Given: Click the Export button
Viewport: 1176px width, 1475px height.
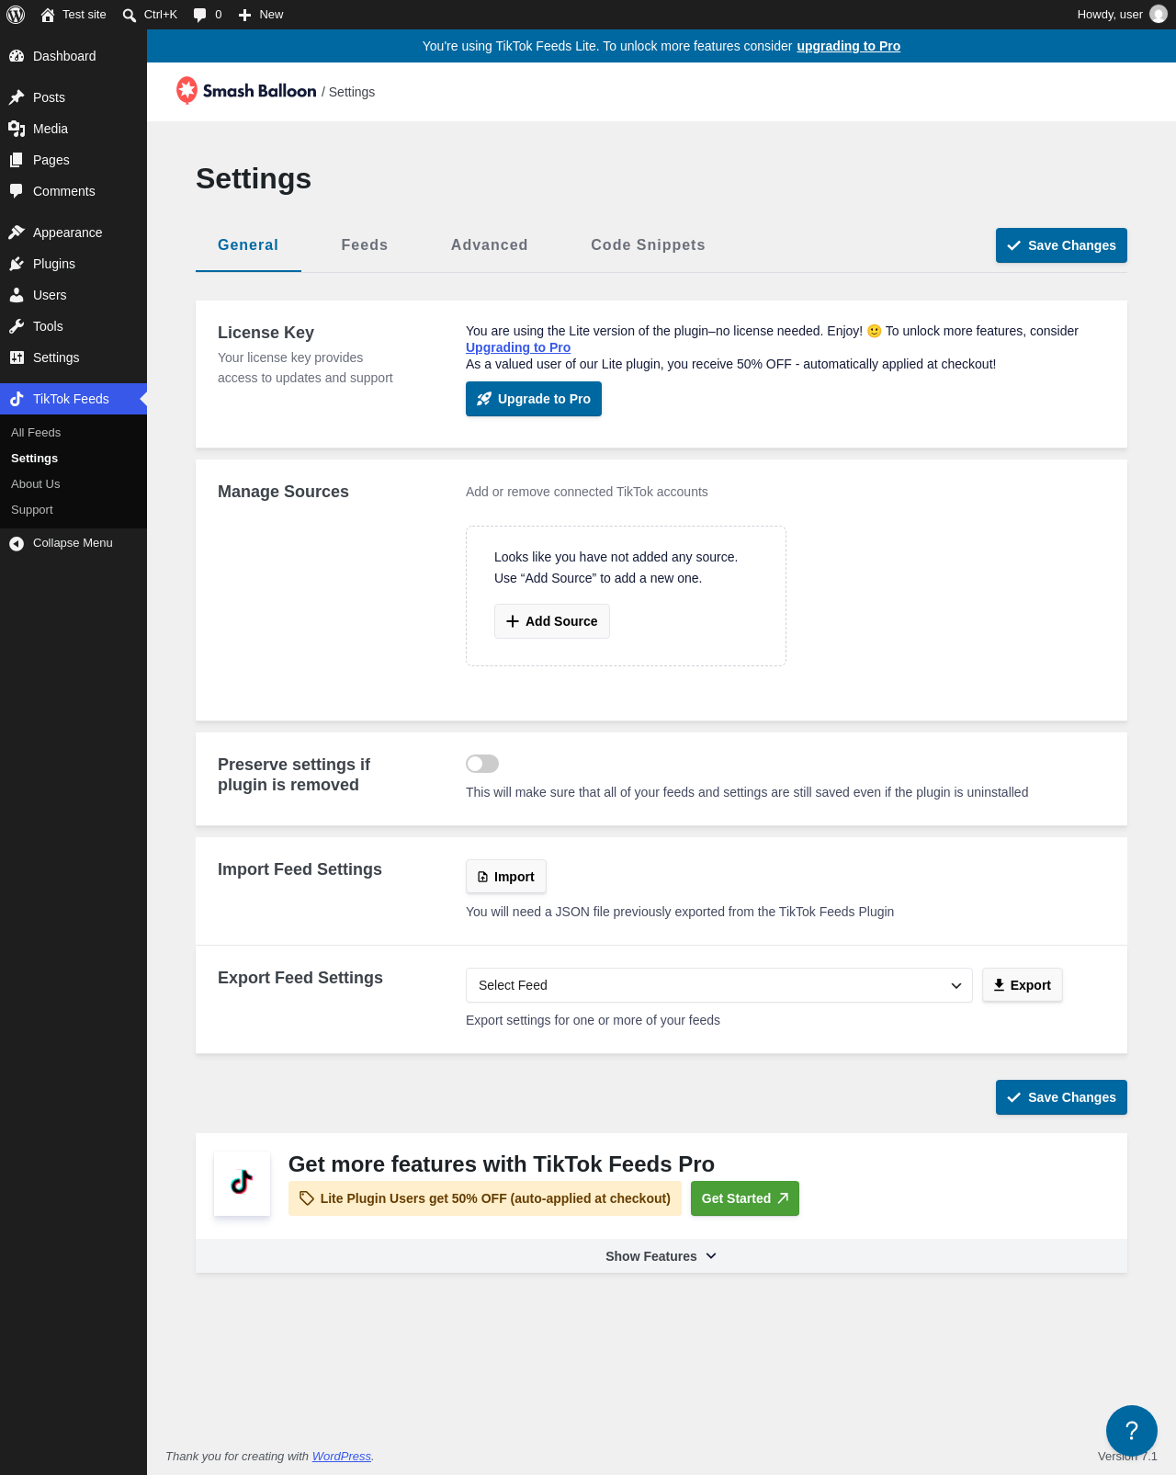Looking at the screenshot, I should click(x=1023, y=985).
